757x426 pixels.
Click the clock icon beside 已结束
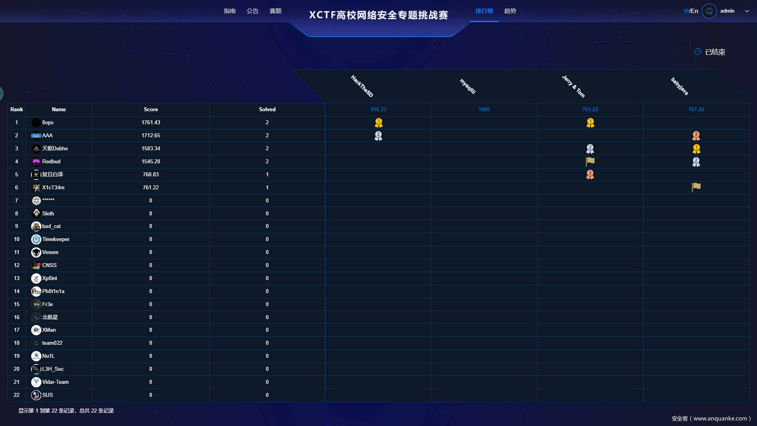tap(698, 52)
